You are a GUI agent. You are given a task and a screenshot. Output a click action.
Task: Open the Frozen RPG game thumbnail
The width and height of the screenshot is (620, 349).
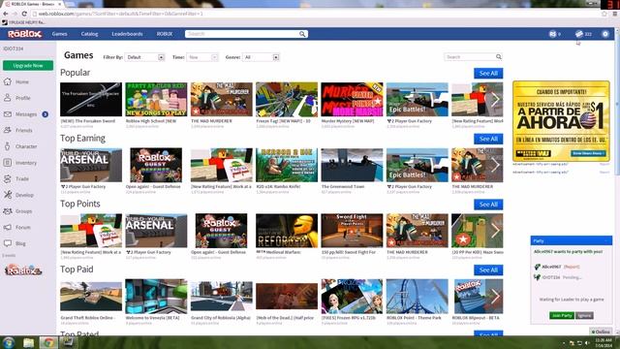pos(352,296)
